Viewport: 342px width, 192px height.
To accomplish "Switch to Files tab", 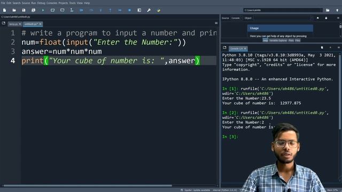I will coord(298,41).
